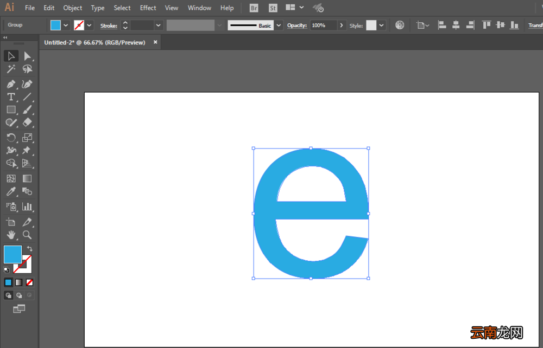Close the Untitled-2 document tab
Image resolution: width=543 pixels, height=348 pixels.
point(155,42)
